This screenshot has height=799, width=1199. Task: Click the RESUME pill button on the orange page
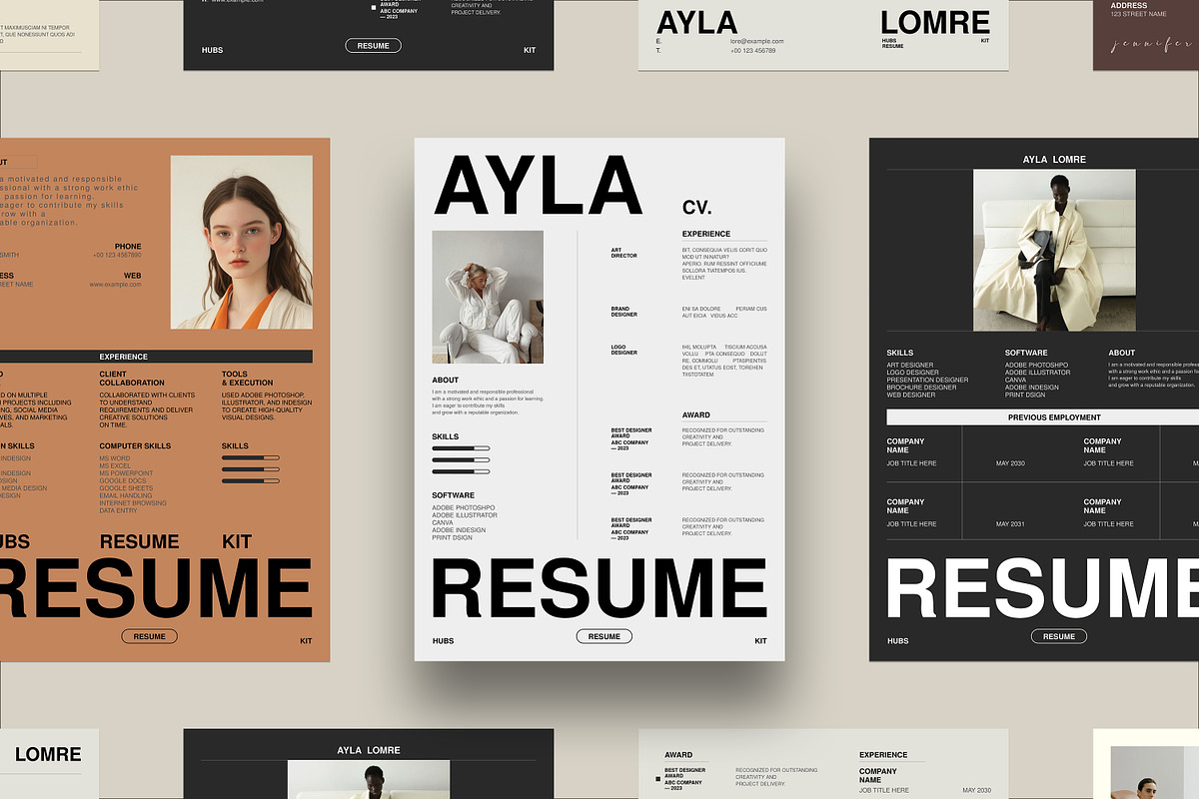(x=150, y=636)
